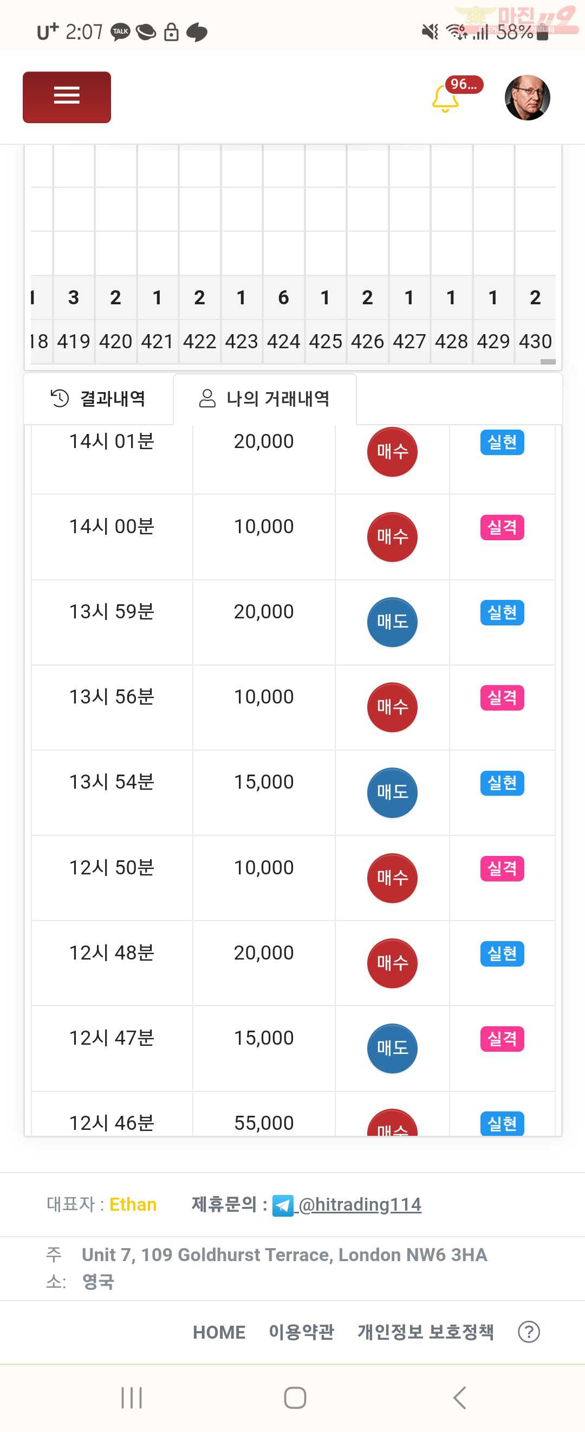Image resolution: width=585 pixels, height=1432 pixels.
Task: Click the 매수 badge for 12시 48분
Action: point(392,963)
